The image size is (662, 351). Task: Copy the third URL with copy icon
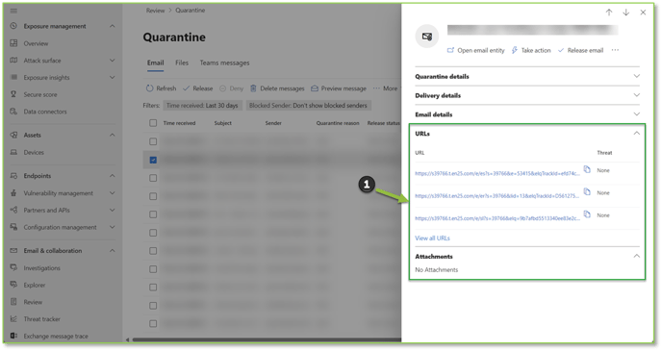(x=587, y=213)
